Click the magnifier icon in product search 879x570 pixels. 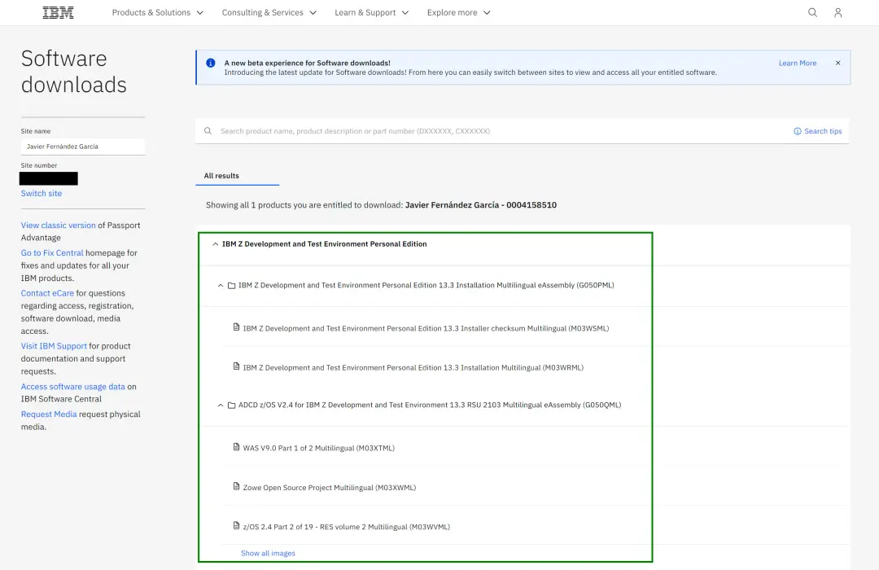tap(208, 131)
